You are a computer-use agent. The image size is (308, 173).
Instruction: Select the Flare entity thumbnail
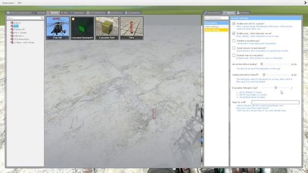[131, 28]
